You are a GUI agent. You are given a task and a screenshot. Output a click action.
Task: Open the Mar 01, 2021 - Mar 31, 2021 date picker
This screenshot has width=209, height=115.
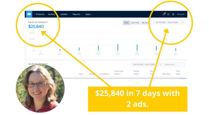coord(145,64)
